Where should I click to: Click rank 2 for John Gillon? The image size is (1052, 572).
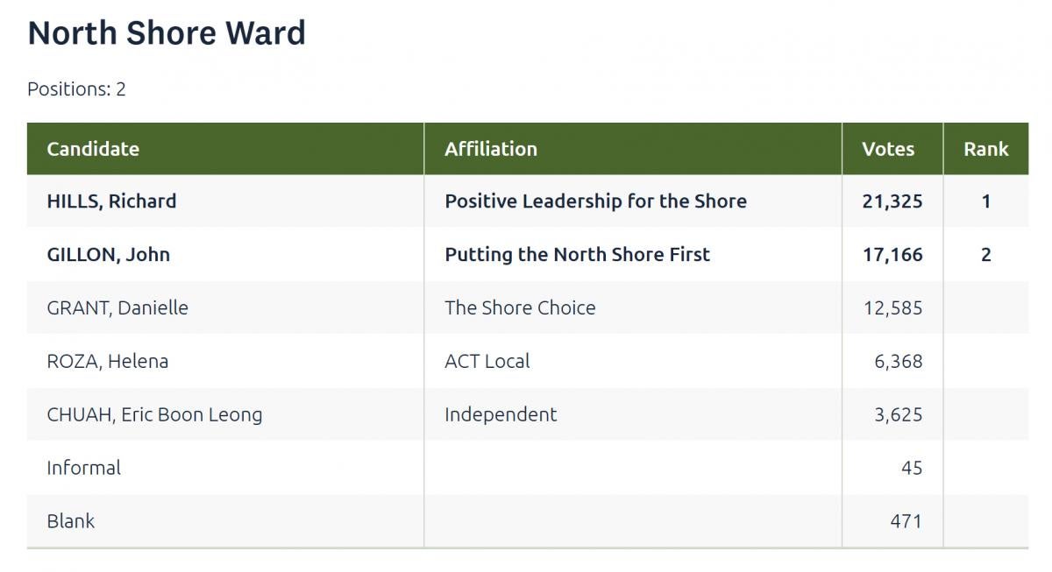[986, 255]
